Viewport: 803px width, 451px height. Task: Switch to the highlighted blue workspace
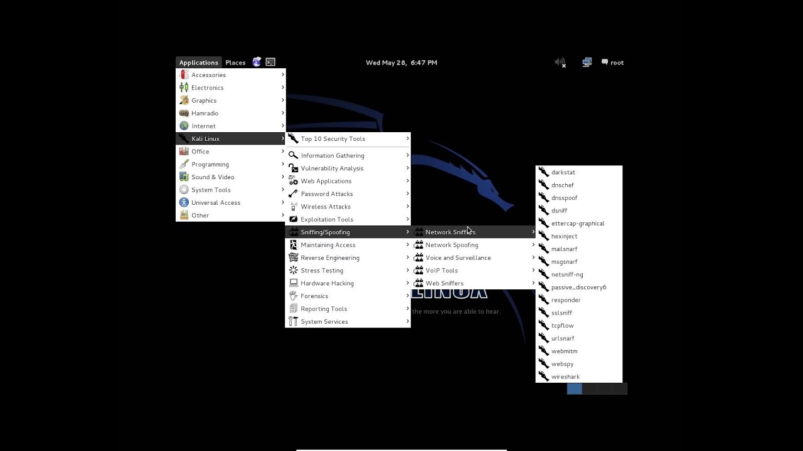pos(575,389)
